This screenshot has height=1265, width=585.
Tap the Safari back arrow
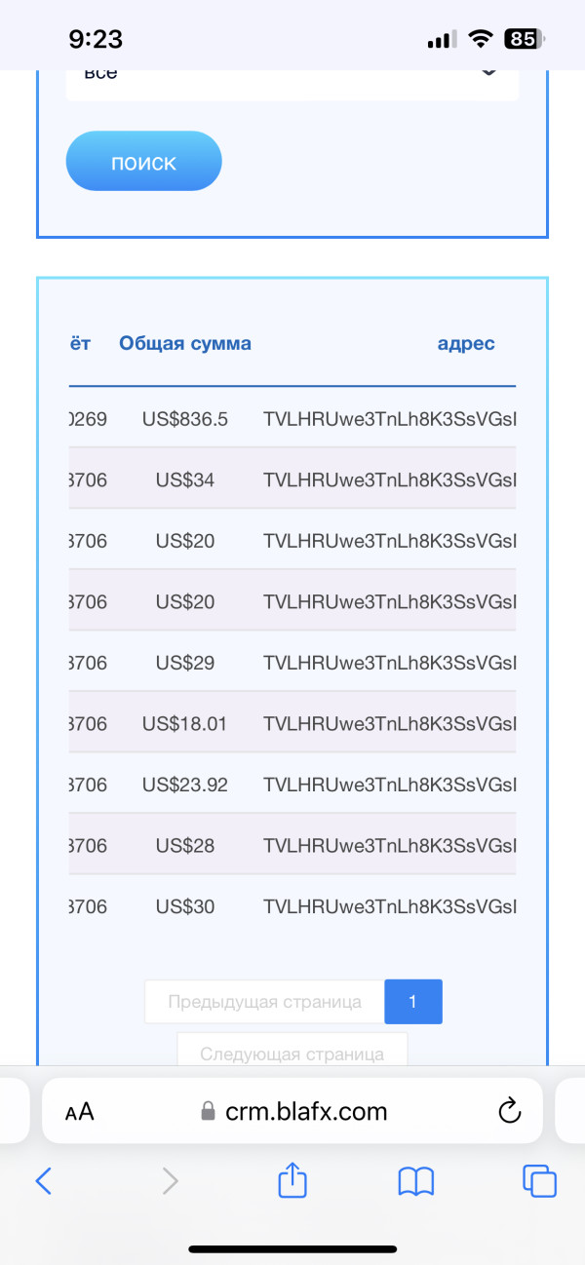point(43,1181)
